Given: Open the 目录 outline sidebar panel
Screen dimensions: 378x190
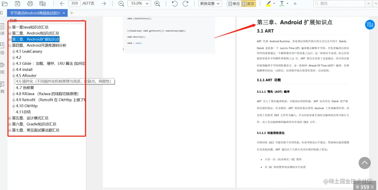Looking at the screenshot, I should [2, 29].
